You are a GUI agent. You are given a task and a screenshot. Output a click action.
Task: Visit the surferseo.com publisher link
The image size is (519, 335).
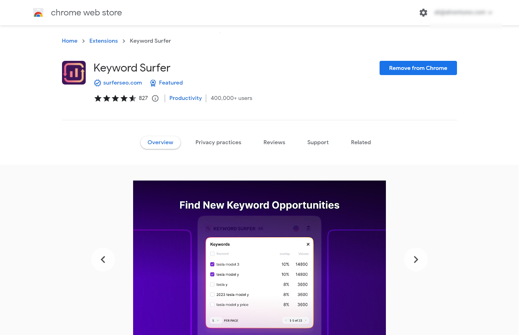[x=122, y=83]
